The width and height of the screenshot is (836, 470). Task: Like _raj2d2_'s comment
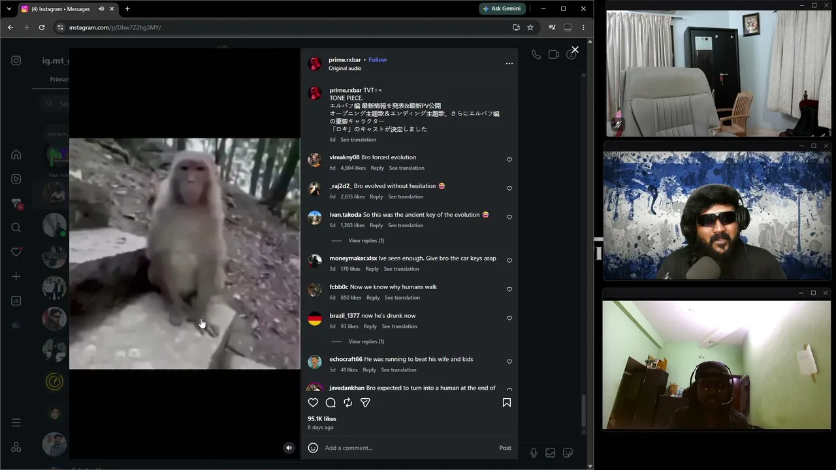pos(509,189)
